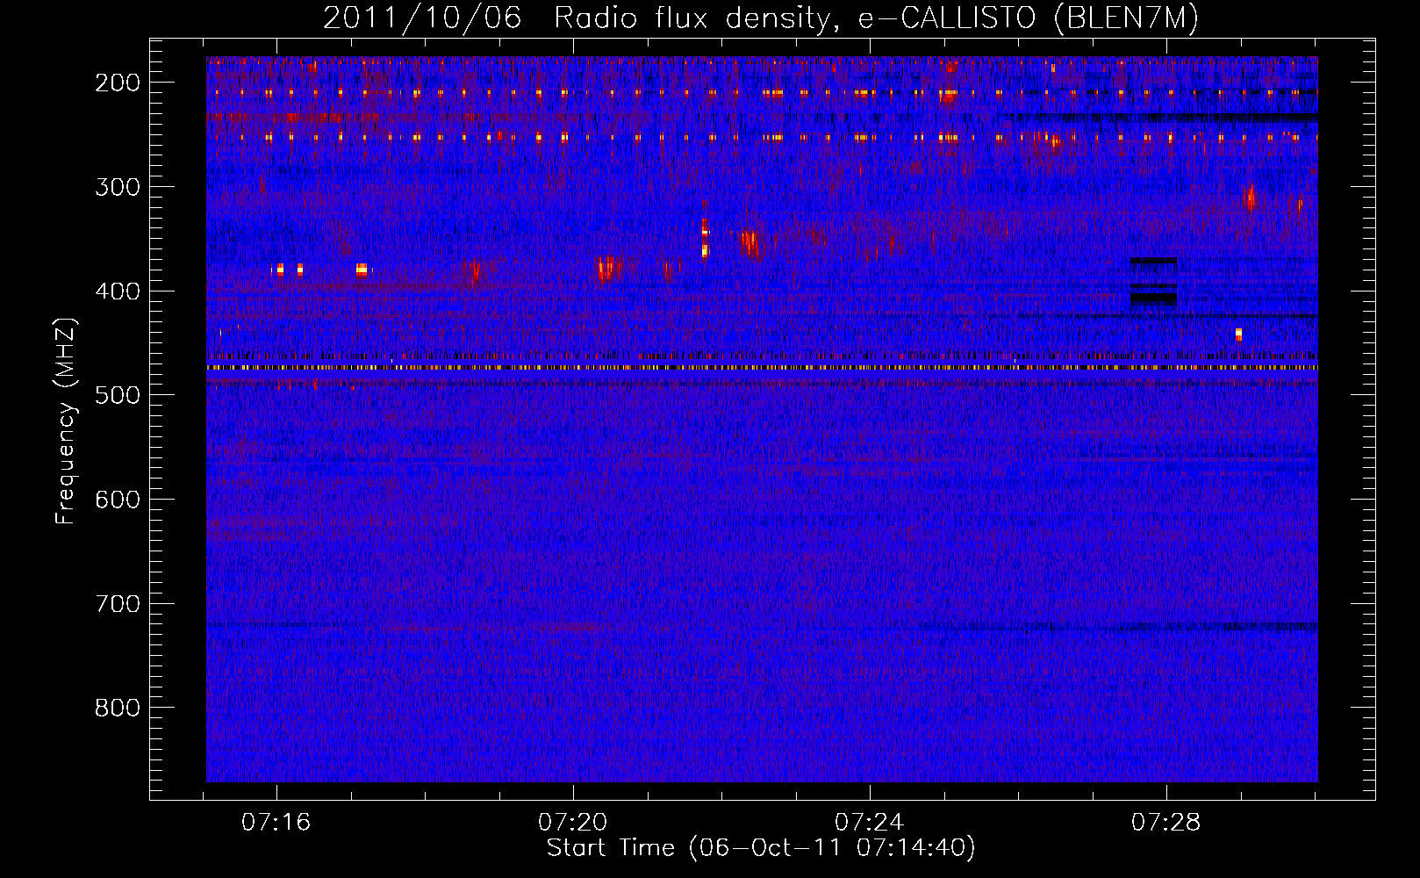
Task: Click the 600 frequency tick label
Action: tap(117, 500)
